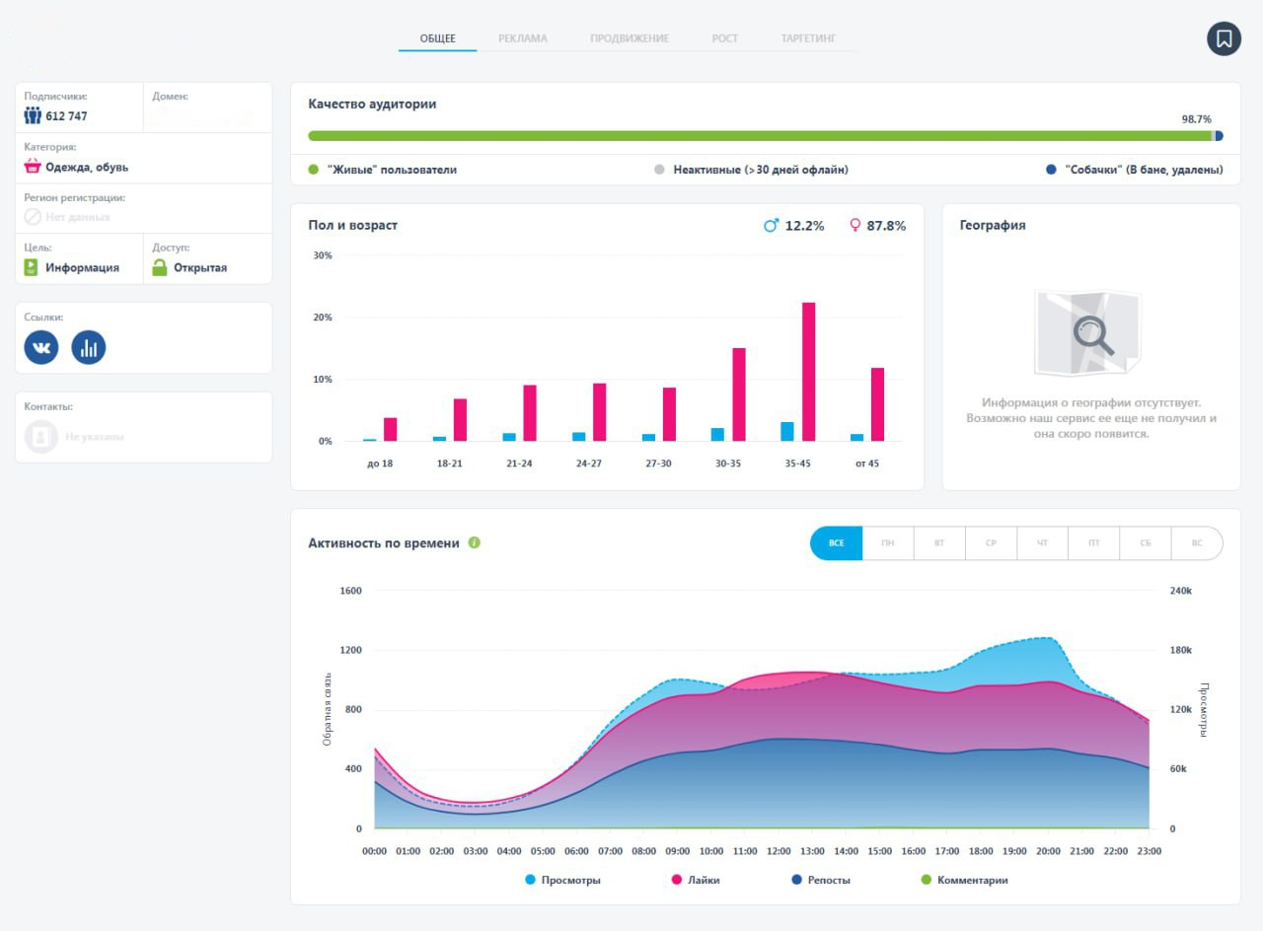1263x931 pixels.
Task: Go to the ТАРГЕТИНГ tab
Action: pyautogui.click(x=809, y=38)
